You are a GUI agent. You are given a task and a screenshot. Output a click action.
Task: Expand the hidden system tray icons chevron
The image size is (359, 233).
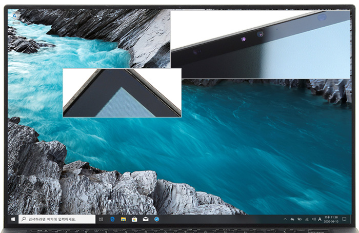pos(285,219)
